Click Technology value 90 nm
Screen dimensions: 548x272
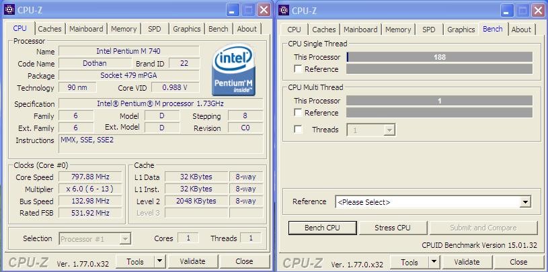tap(77, 87)
